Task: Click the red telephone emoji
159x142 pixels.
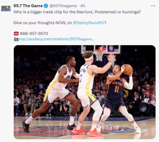Action: 16,33
